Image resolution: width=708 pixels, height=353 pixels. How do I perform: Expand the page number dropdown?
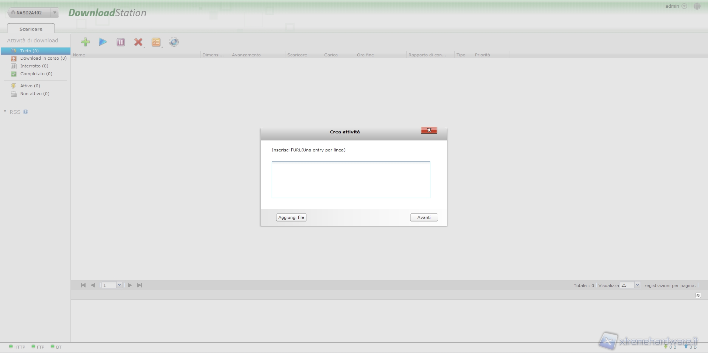tap(119, 285)
